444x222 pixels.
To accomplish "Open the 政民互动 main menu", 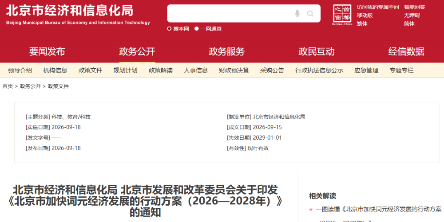I will pos(317,51).
